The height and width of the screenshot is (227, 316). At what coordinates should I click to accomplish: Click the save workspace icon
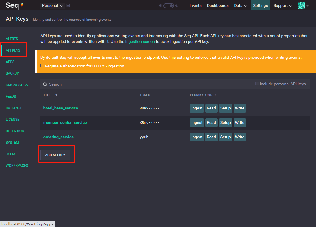coord(68,6)
